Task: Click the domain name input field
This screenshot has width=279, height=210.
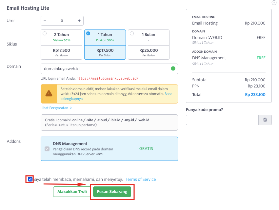Action: [x=105, y=69]
